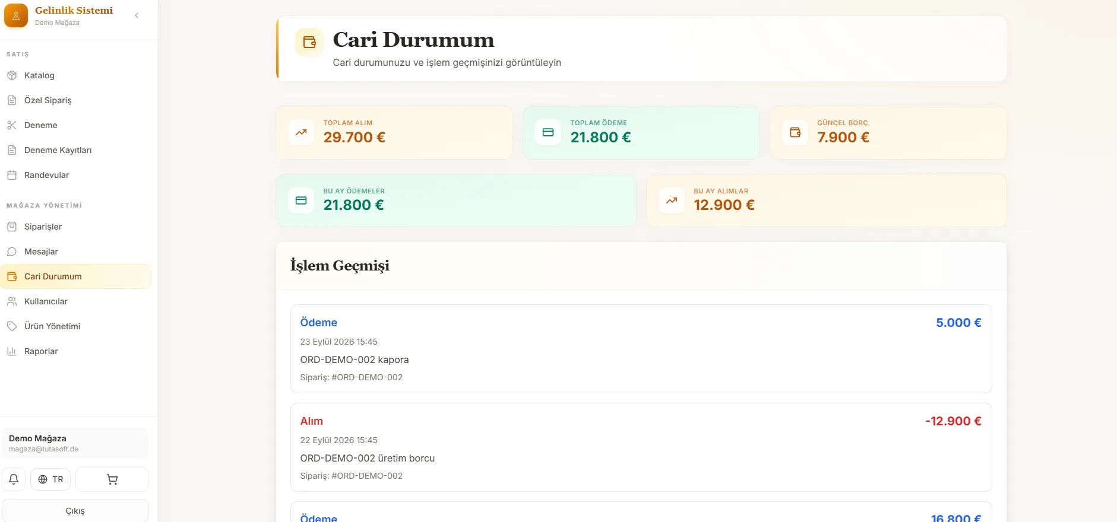
Task: Open notifications with the bell icon
Action: click(x=14, y=479)
